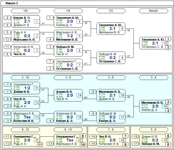Image resolution: width=174 pixels, height=150 pixels.
Task: Click the "5...6" placement header
Action: (153, 130)
